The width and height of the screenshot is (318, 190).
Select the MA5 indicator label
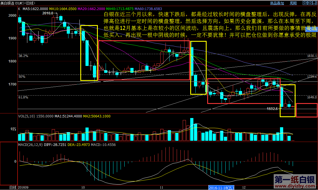[x=34, y=9]
